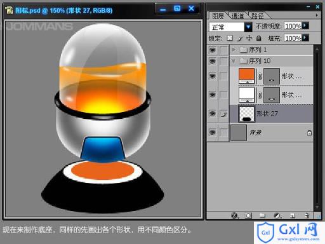Add a layer mask using the footer button
This screenshot has height=244, width=325.
click(248, 215)
